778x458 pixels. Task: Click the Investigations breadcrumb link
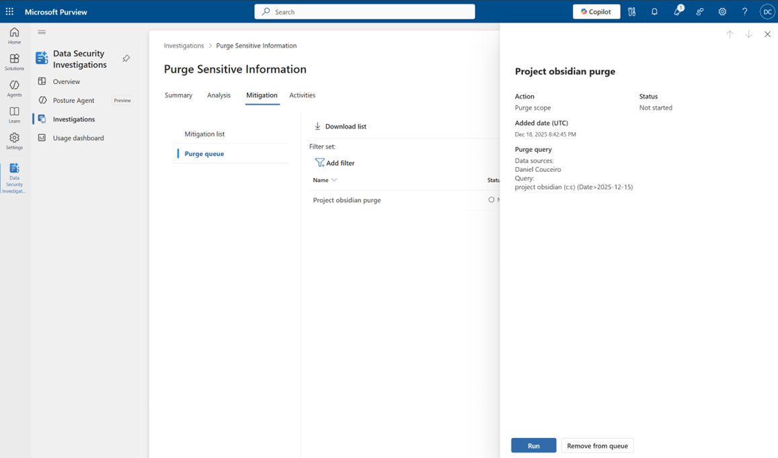pyautogui.click(x=184, y=46)
